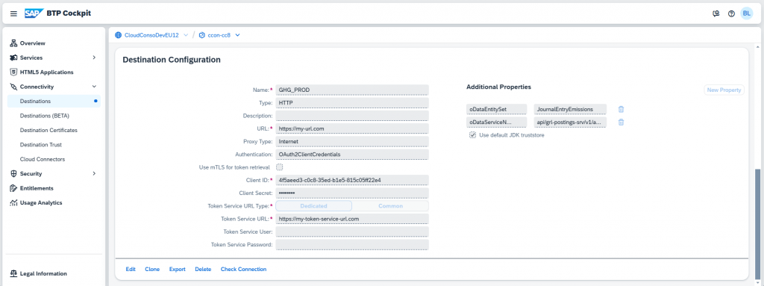Viewport: 764px width, 286px height.
Task: Go to Usage Analytics in sidebar
Action: click(x=41, y=202)
